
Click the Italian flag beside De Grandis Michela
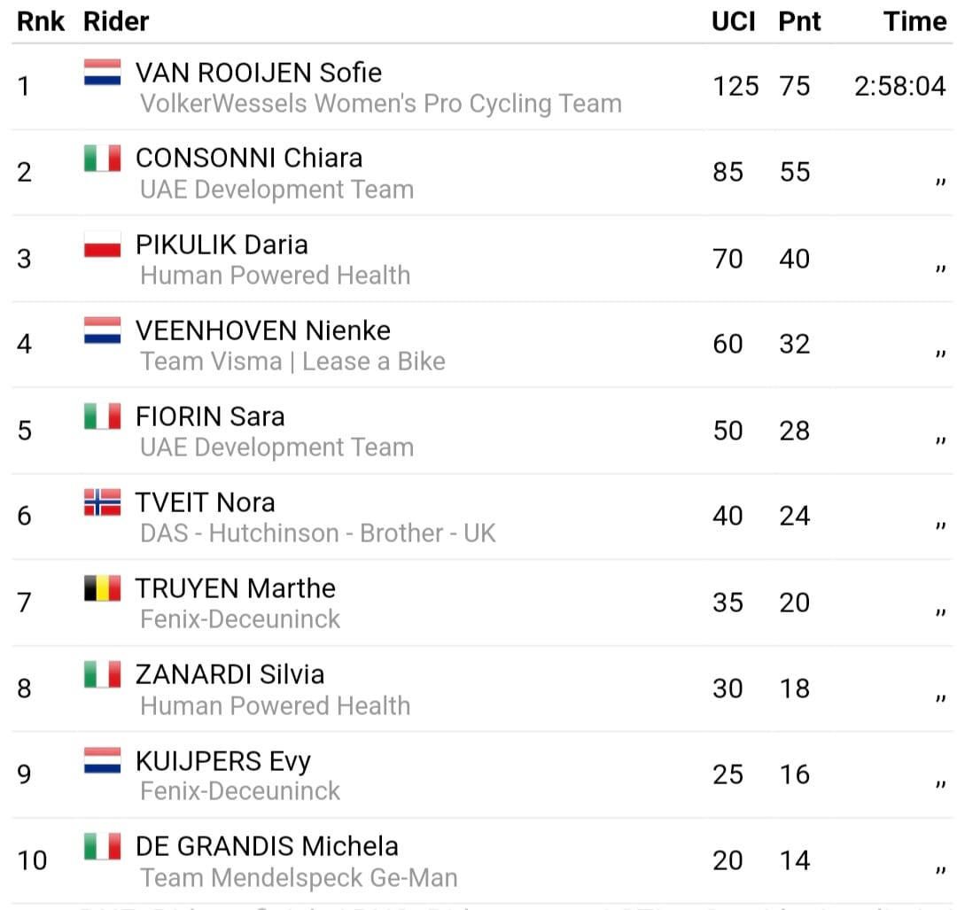(102, 846)
